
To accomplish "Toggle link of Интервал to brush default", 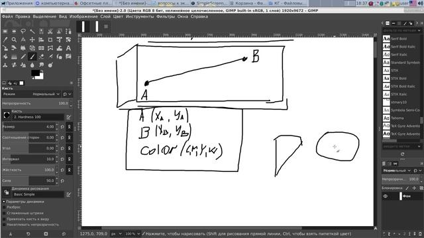I will pos(69,159).
